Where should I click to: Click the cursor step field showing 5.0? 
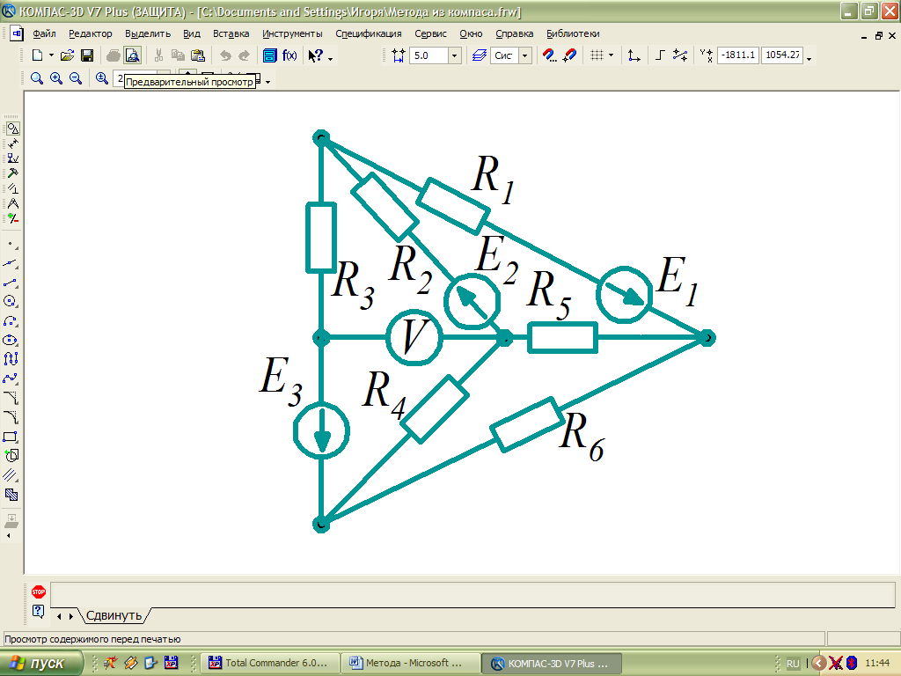(429, 55)
